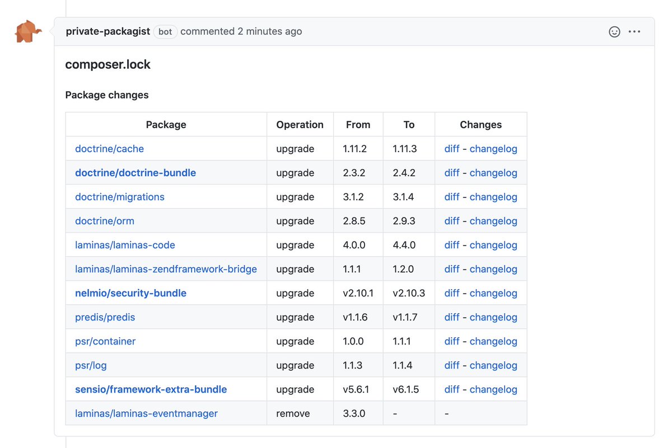
Task: Click the To column header
Action: click(x=409, y=125)
